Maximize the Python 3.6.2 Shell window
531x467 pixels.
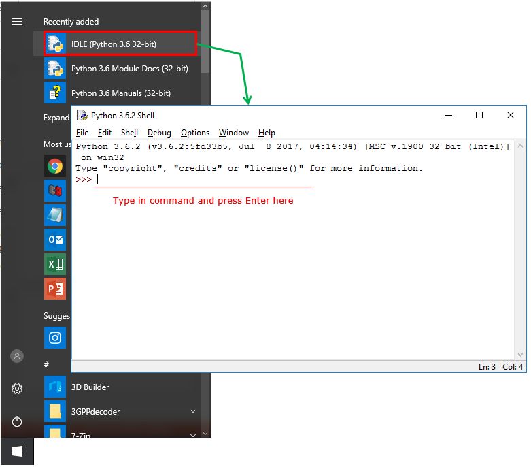pyautogui.click(x=479, y=115)
